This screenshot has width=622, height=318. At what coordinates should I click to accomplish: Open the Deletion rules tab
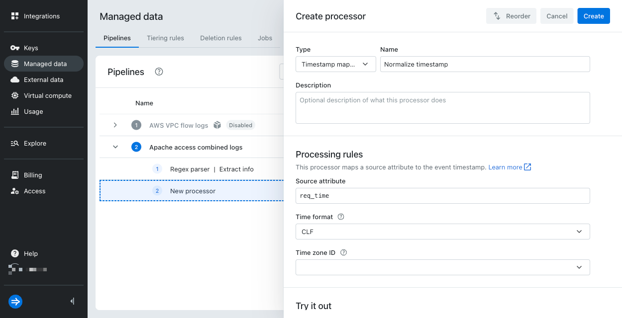tap(221, 38)
